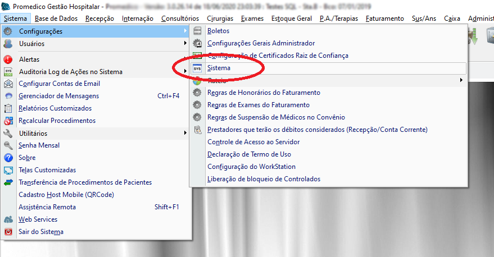494x257 pixels.
Task: Click the Boletos icon in submenu
Action: [x=197, y=31]
